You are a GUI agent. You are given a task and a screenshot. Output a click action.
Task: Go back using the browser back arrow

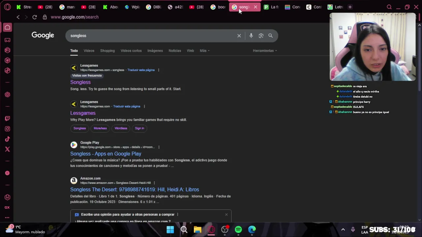(18, 17)
